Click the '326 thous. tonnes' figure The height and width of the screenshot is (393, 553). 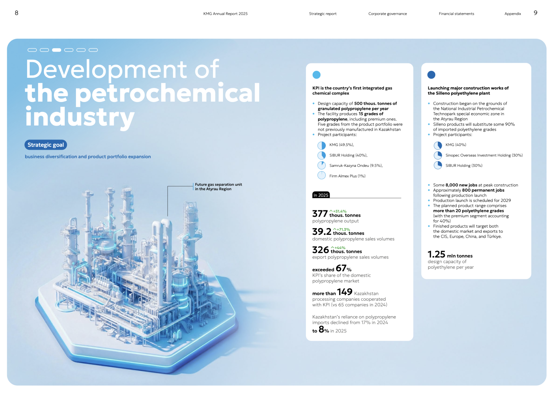[337, 250]
